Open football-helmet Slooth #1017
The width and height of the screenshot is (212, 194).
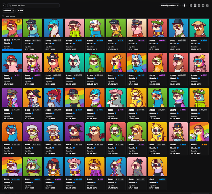pyautogui.click(x=157, y=167)
